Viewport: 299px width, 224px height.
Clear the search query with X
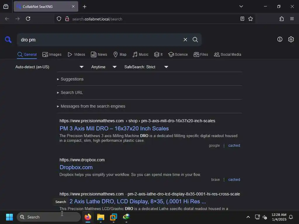click(x=185, y=40)
